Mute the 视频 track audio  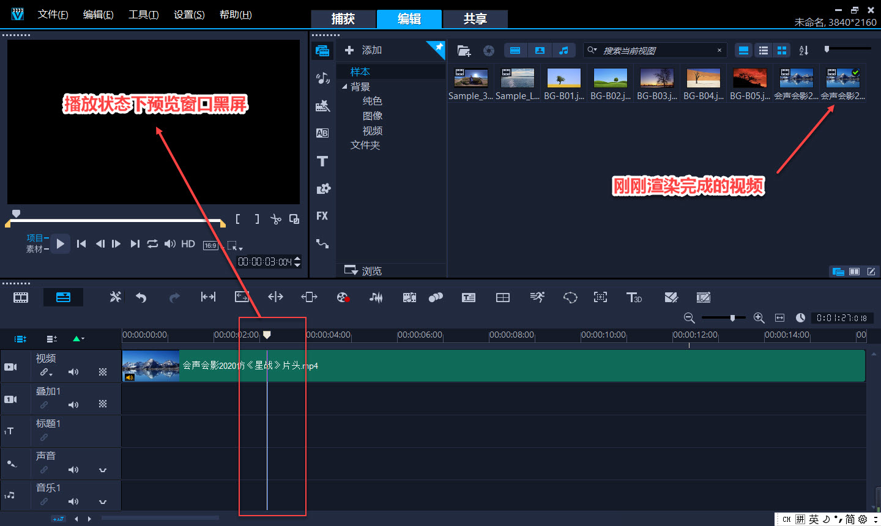(x=73, y=372)
